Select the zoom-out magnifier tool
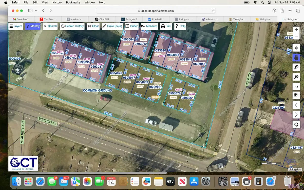 (296, 77)
